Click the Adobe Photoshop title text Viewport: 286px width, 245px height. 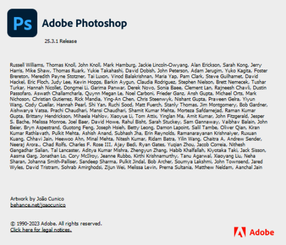pyautogui.click(x=85, y=23)
